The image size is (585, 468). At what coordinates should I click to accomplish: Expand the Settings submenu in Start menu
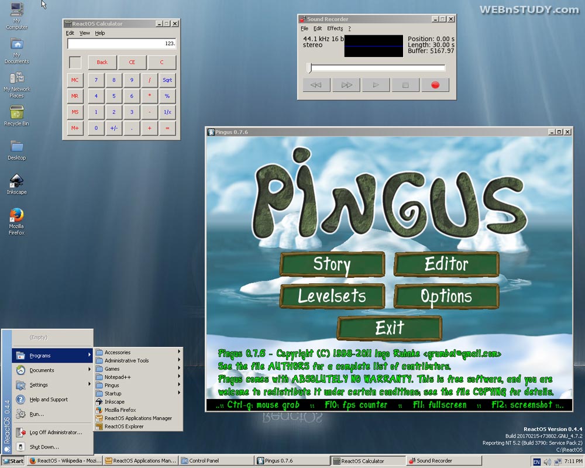coord(52,385)
